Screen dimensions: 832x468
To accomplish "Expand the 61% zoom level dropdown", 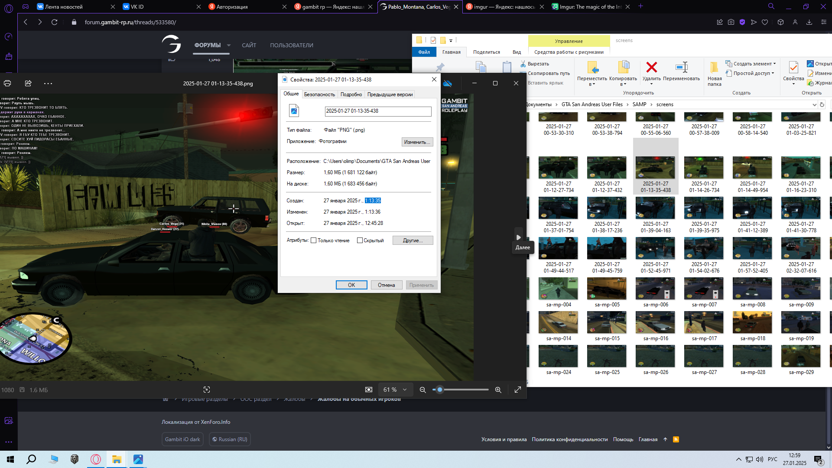I will pyautogui.click(x=405, y=390).
